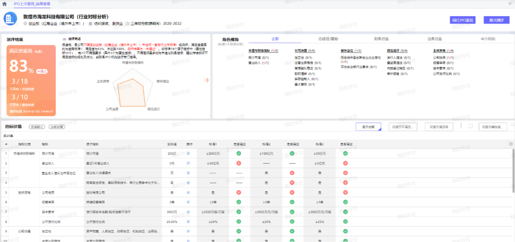Click edit icon in 发行后股本总额 row

click(x=188, y=212)
